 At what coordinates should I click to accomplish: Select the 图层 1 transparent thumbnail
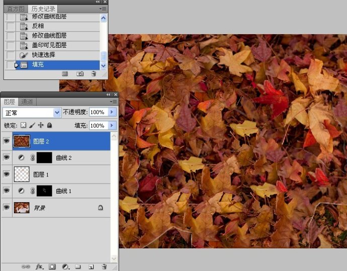click(x=22, y=174)
